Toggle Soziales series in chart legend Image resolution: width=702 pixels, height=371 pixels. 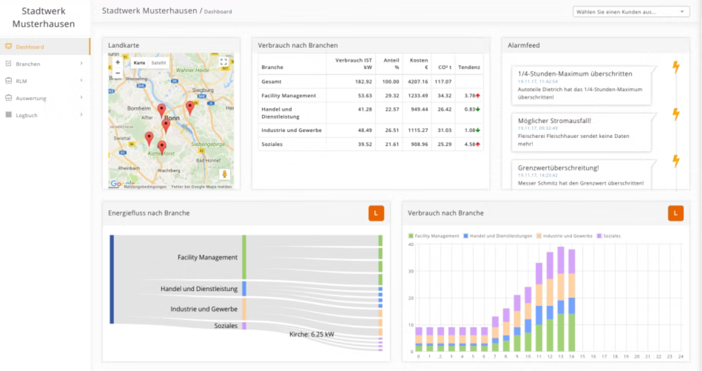click(x=611, y=236)
